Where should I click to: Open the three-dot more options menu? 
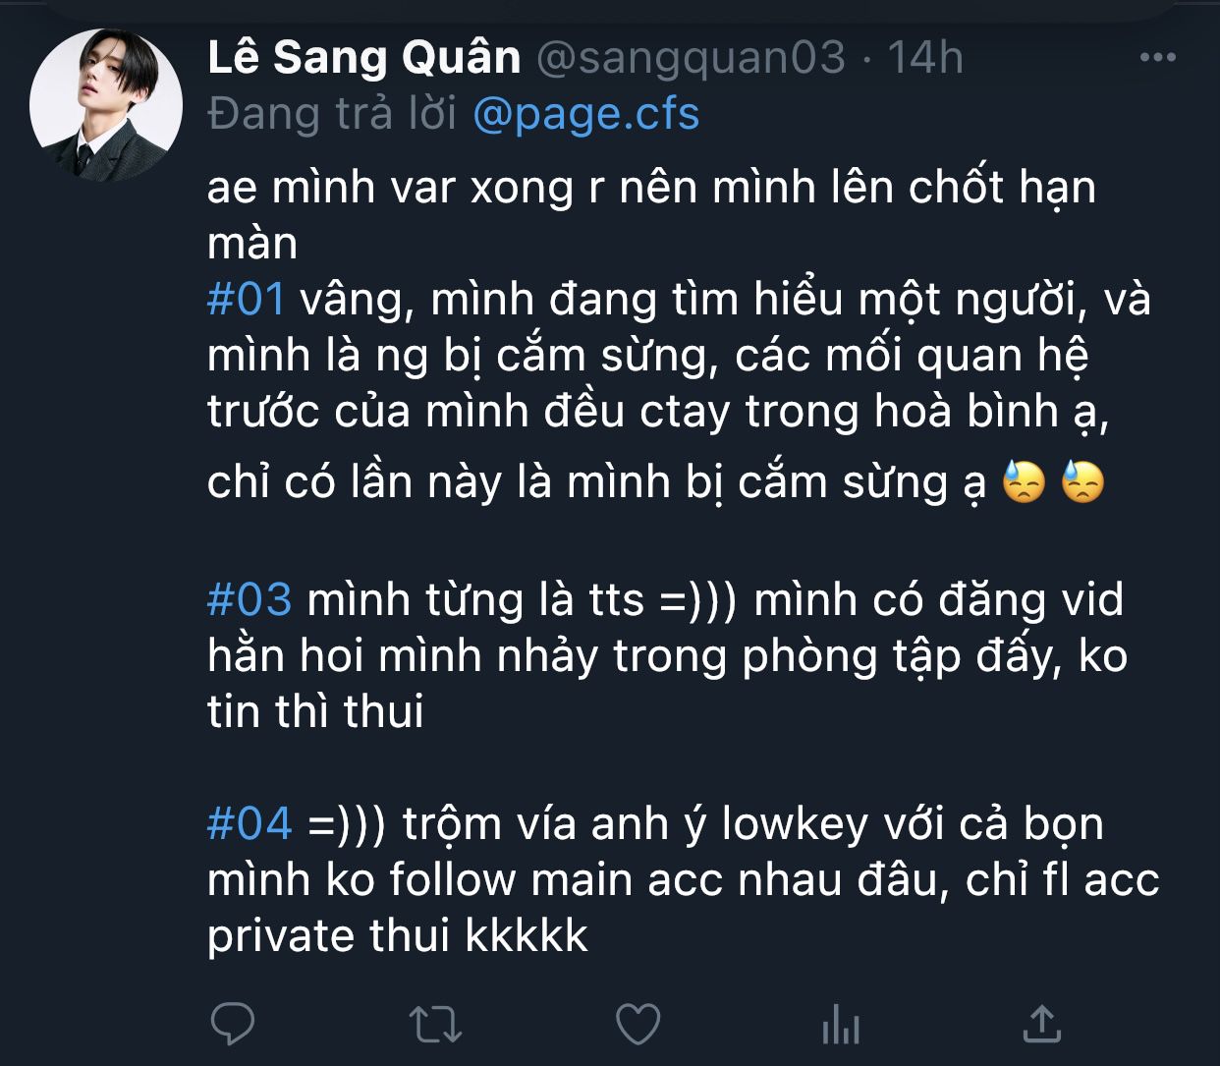(x=1157, y=58)
